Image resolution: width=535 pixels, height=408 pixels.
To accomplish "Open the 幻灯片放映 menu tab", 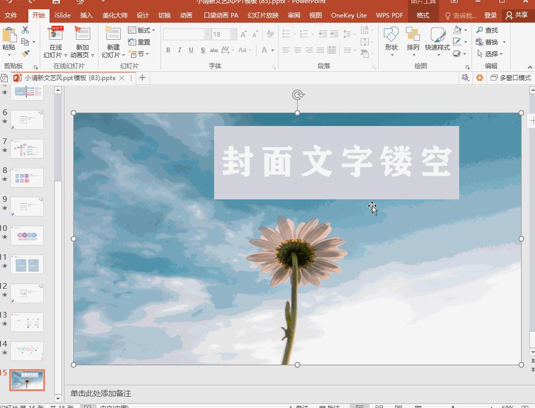I will tap(263, 15).
